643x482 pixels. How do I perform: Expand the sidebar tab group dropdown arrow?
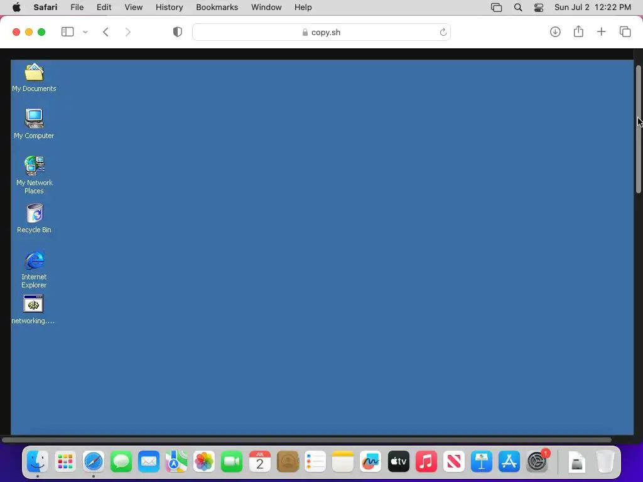(x=85, y=32)
